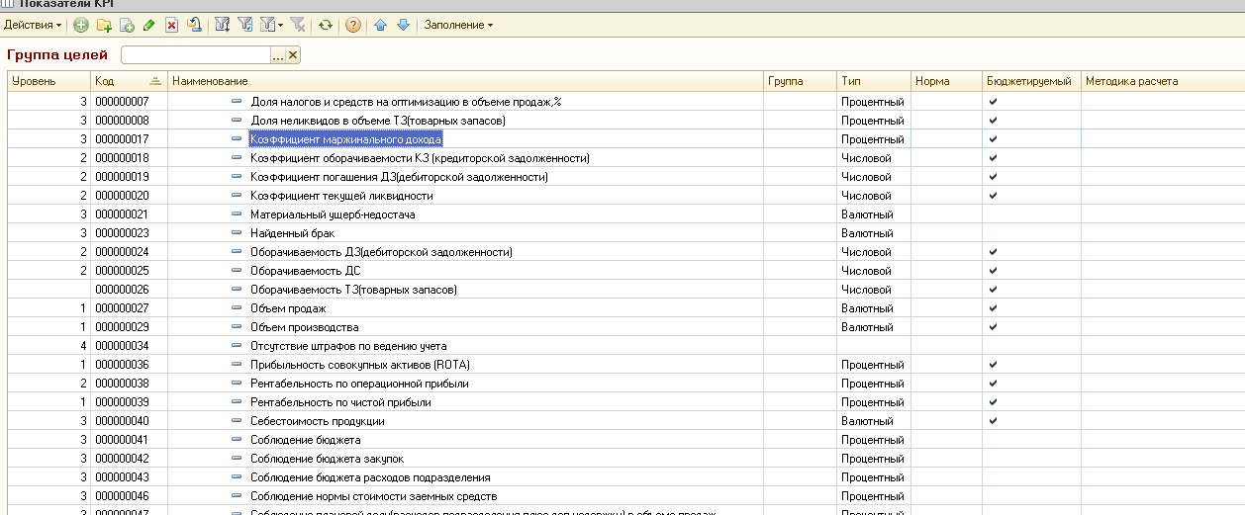The image size is (1245, 515).
Task: Add a new item by copying the current one
Action: coord(127,25)
